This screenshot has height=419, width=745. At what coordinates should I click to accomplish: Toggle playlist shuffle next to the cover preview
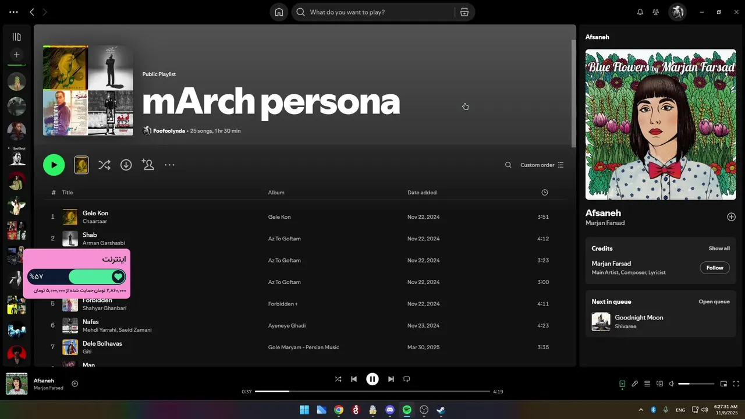tap(104, 165)
